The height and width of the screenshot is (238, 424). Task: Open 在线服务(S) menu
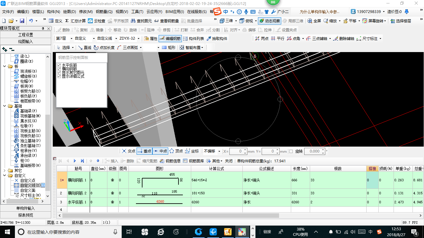tap(197, 12)
